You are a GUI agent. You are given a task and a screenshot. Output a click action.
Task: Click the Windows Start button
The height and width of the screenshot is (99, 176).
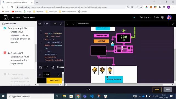tap(3, 96)
